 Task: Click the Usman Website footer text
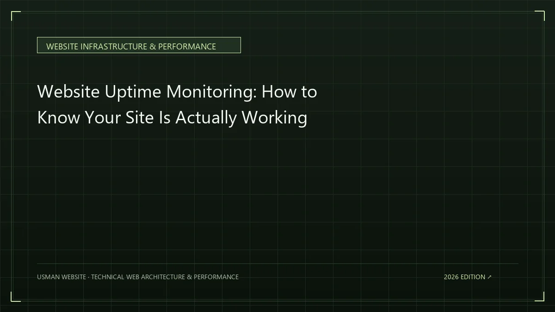pyautogui.click(x=138, y=277)
